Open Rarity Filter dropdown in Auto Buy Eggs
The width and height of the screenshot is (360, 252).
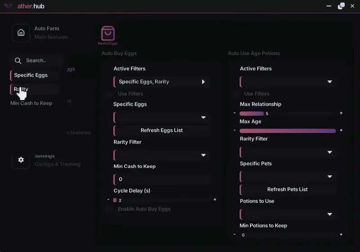point(162,155)
